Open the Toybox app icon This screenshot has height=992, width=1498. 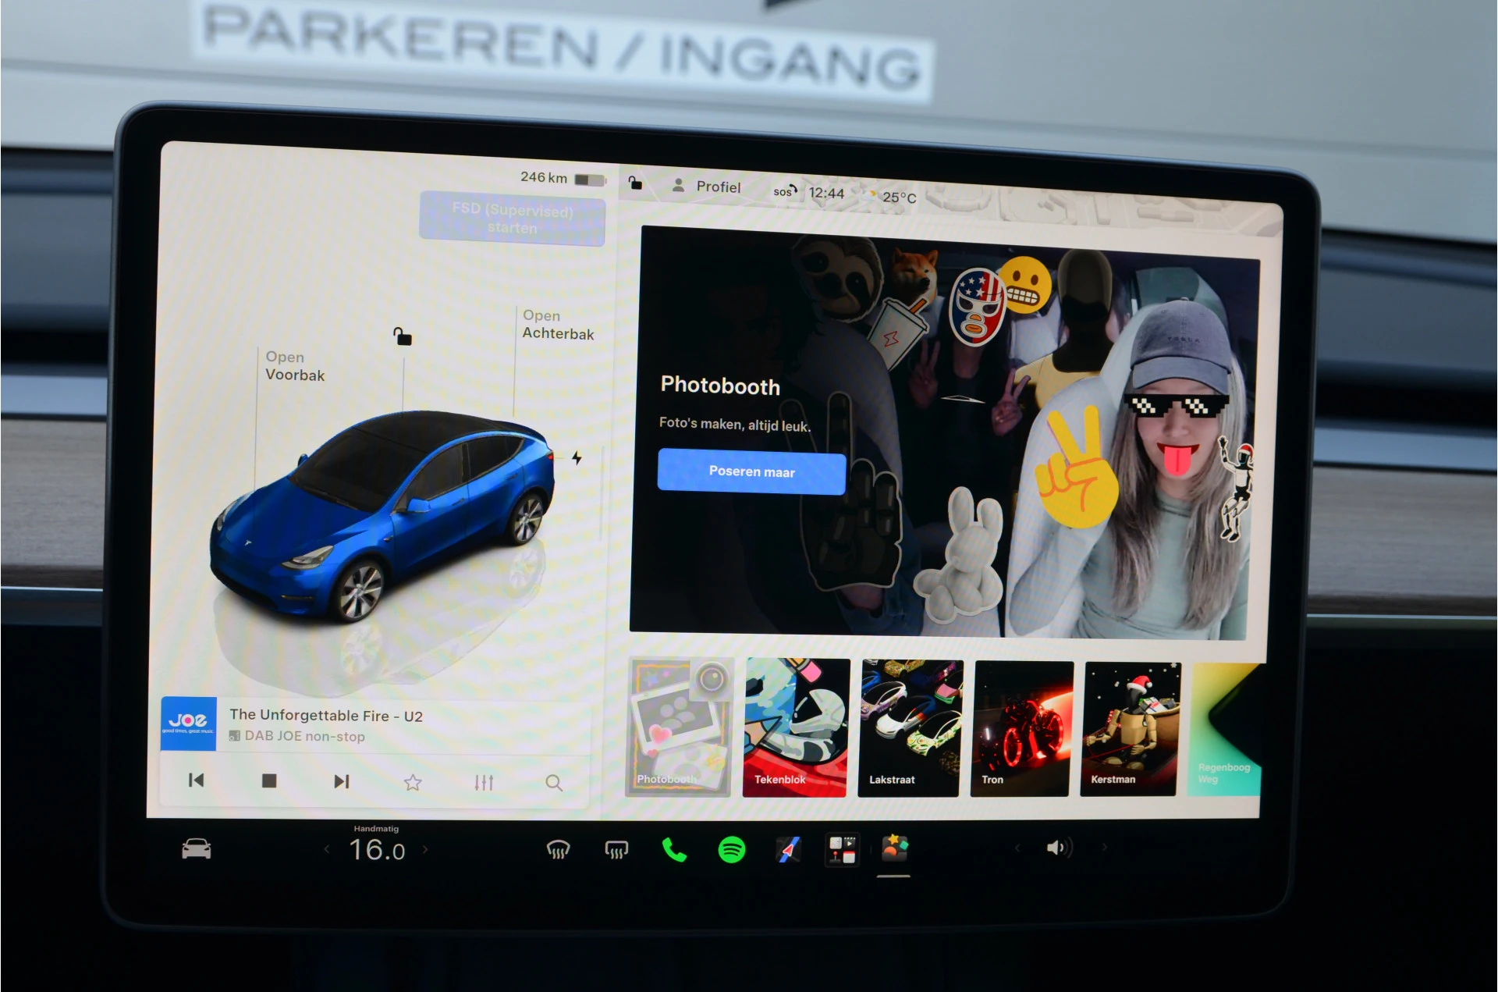tap(895, 848)
